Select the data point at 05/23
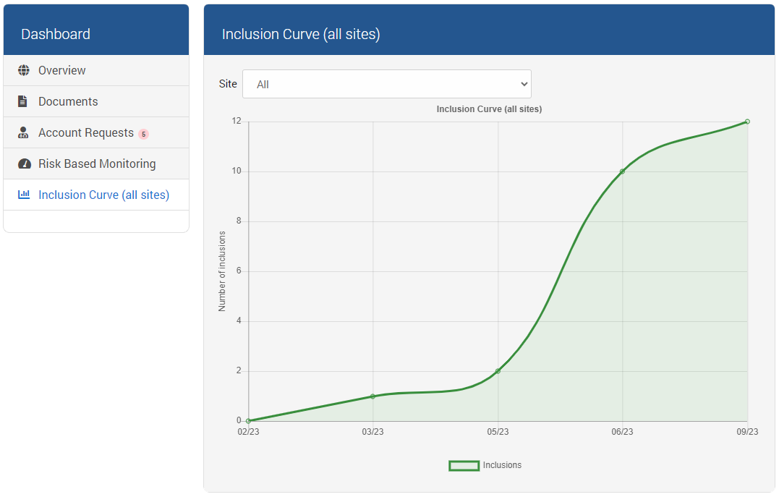The height and width of the screenshot is (497, 779). pyautogui.click(x=498, y=371)
